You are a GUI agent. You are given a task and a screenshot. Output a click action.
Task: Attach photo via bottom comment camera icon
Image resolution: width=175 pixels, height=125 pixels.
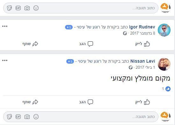[27, 117]
